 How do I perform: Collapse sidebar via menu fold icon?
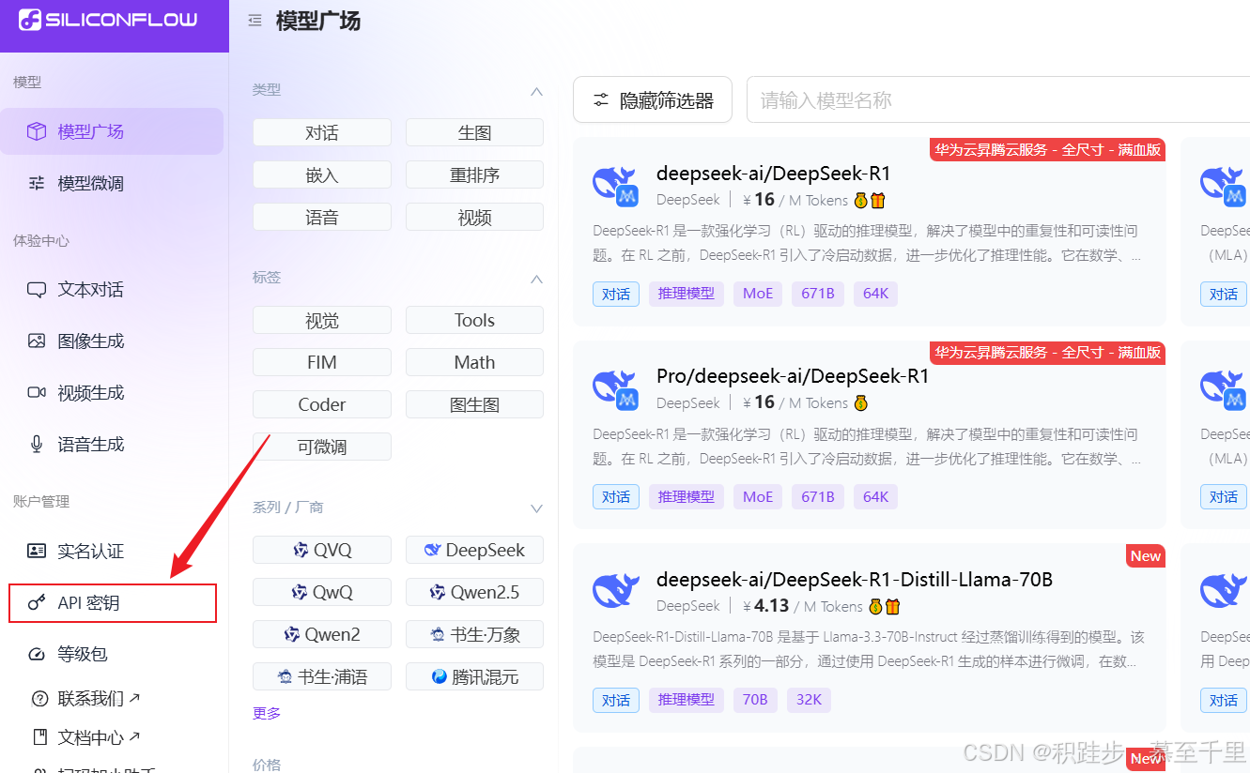coord(255,21)
